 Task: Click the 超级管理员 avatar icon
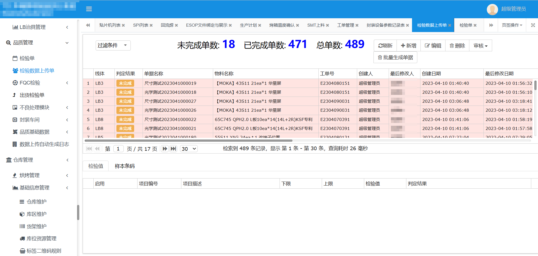coord(492,9)
